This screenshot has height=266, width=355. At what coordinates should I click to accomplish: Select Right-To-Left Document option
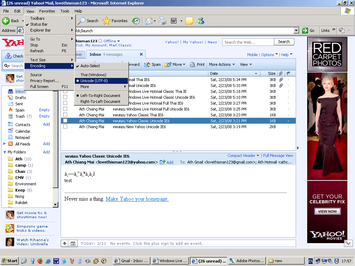pos(102,101)
